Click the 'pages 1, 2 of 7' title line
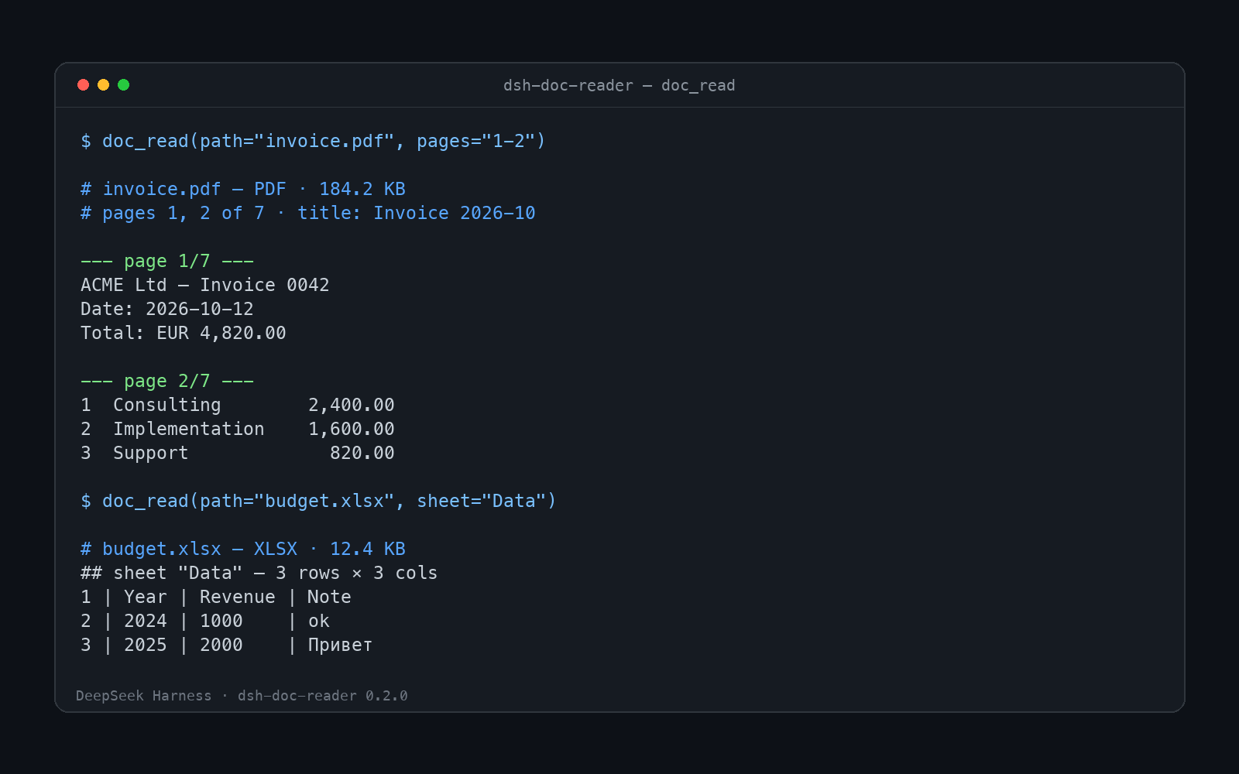1239x774 pixels. [308, 213]
